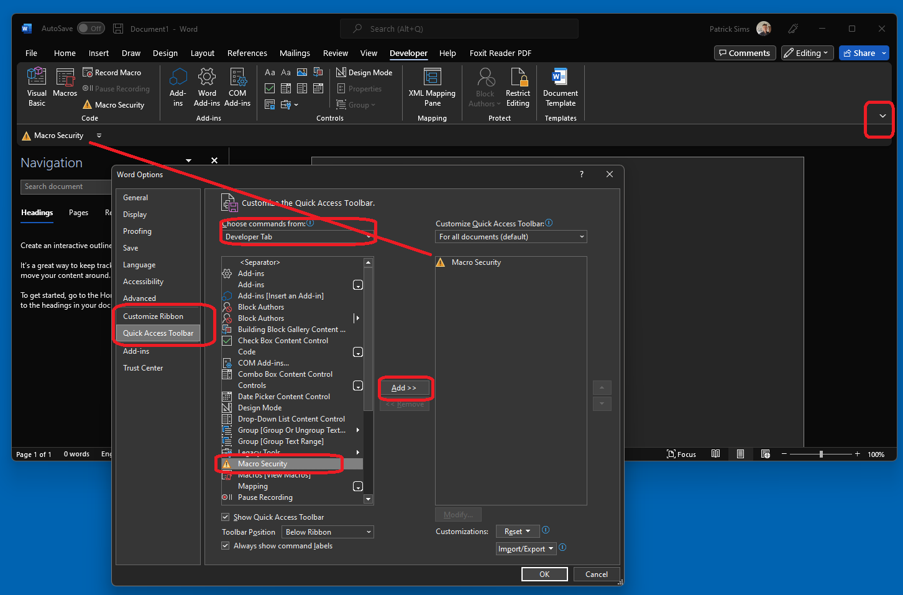
Task: Click the Add >> button
Action: 404,387
